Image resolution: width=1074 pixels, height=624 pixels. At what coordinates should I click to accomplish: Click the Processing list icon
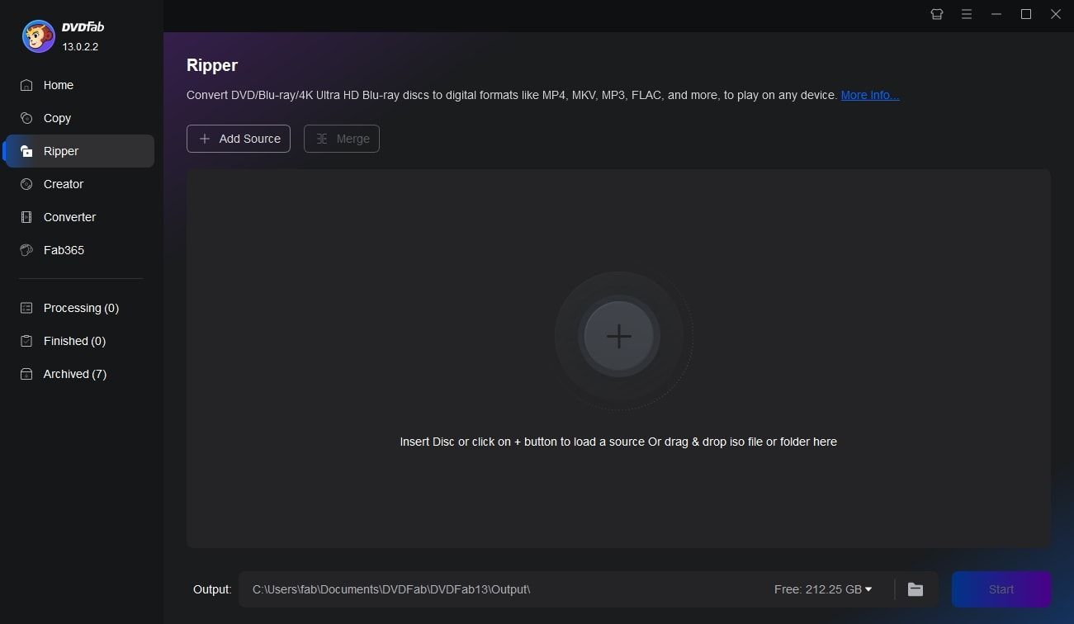27,308
